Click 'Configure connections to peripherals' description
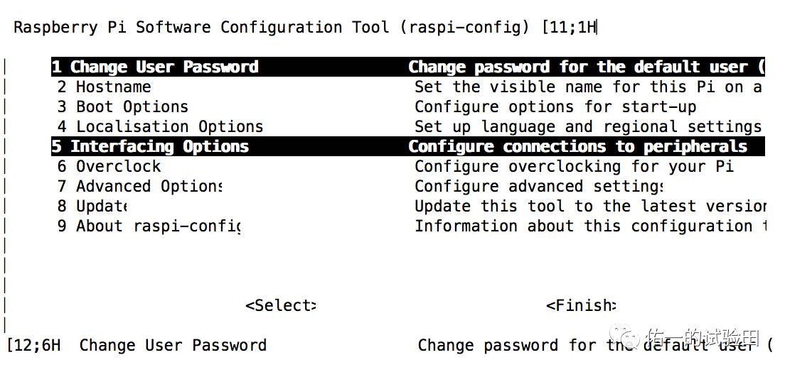 577,147
